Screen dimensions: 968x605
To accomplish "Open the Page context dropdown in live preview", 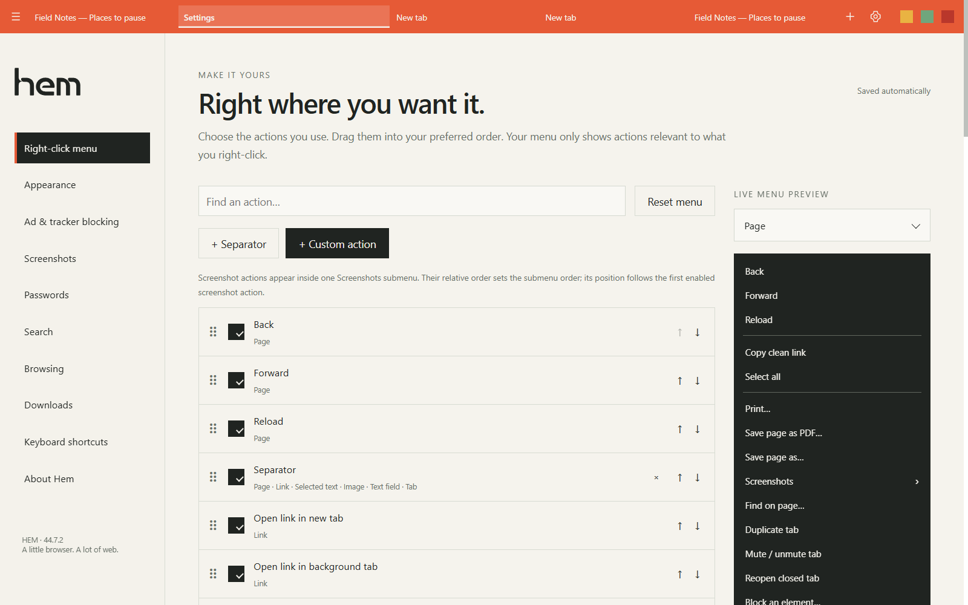I will point(832,225).
